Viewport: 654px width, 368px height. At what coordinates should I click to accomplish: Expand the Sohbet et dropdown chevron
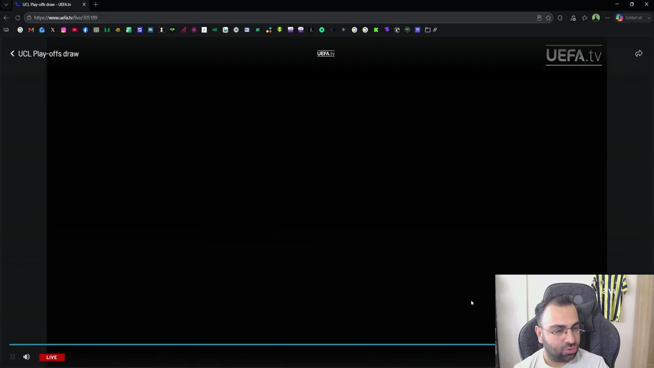tap(648, 17)
